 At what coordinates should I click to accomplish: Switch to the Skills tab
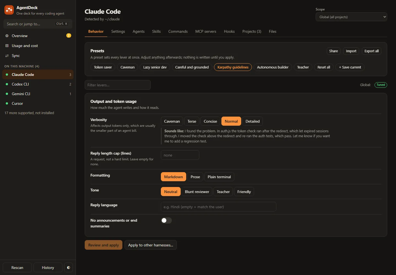(x=156, y=31)
